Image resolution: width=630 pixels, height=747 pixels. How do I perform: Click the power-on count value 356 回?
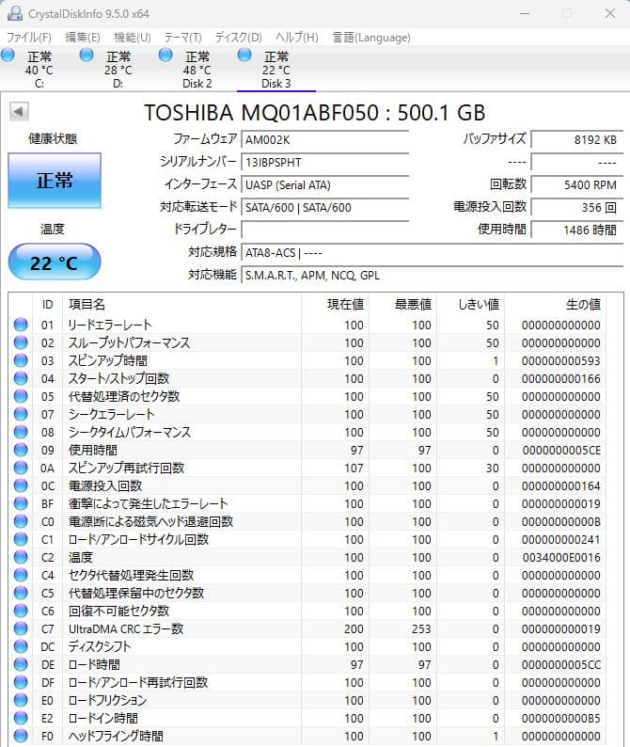pos(576,207)
